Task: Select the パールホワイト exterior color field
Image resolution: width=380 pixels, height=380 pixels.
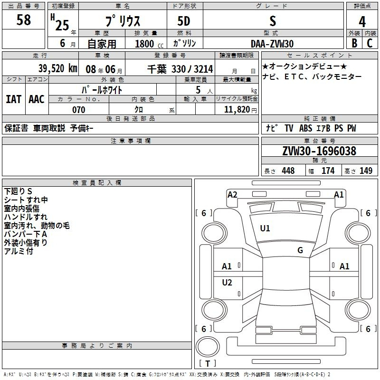Action: 102,89
